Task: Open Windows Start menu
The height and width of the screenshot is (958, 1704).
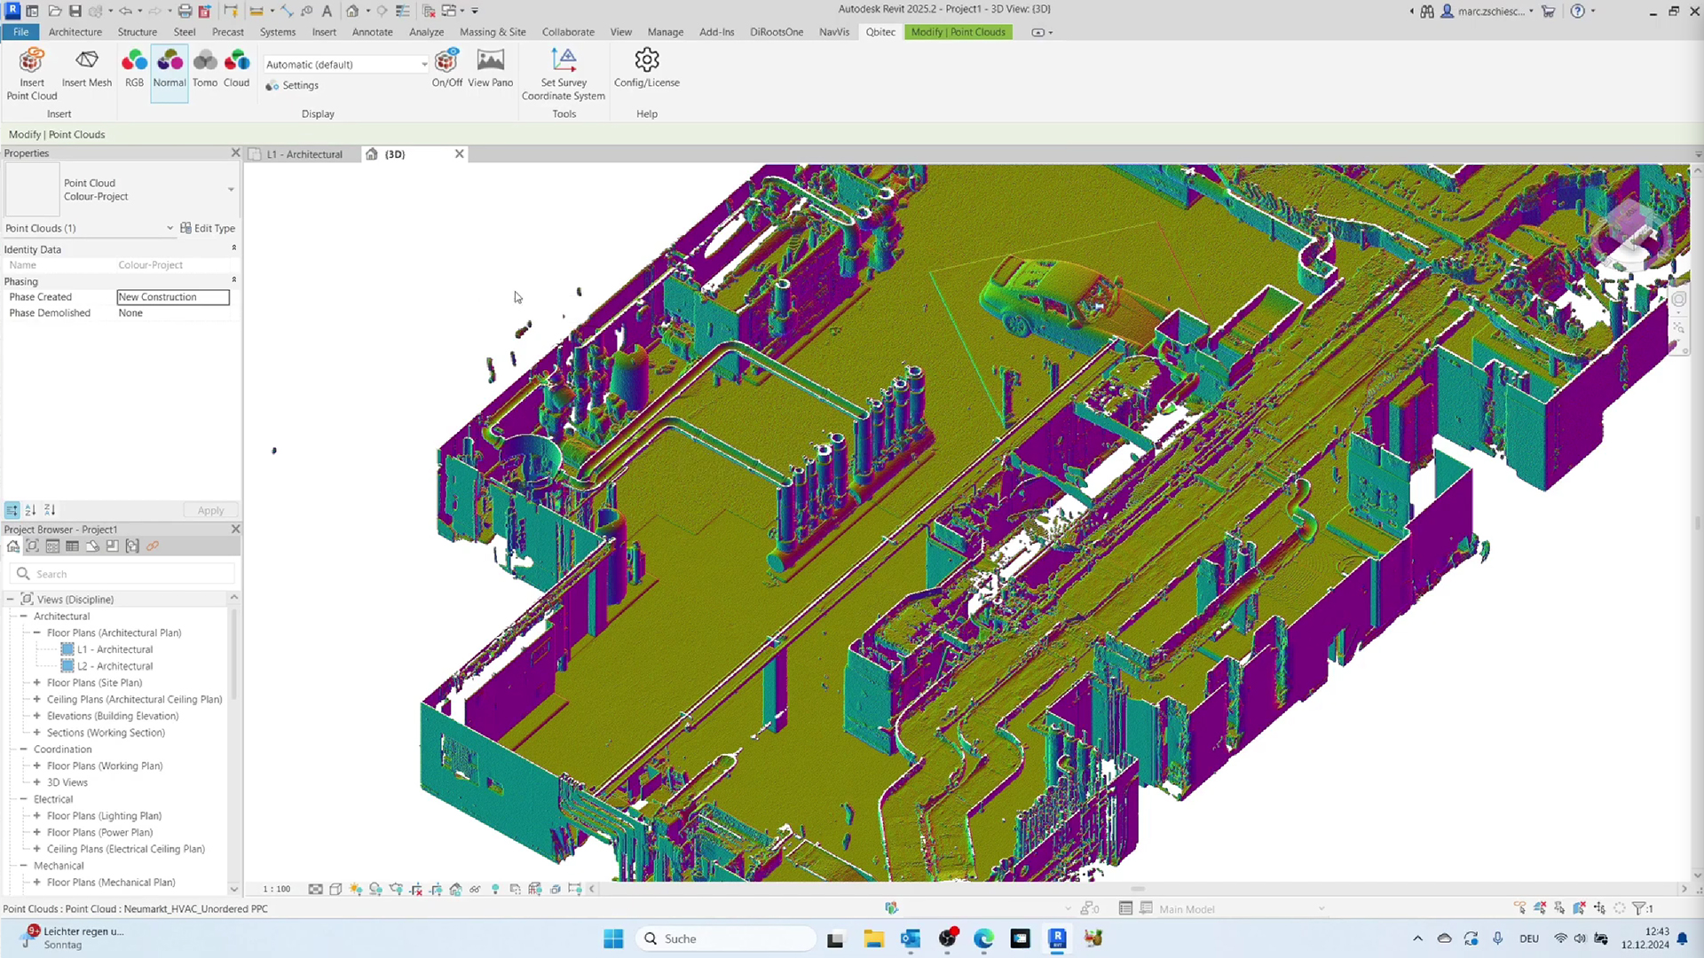Action: coord(613,938)
